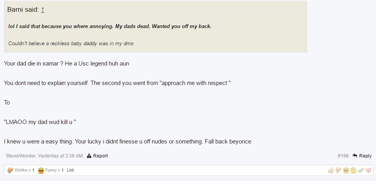The width and height of the screenshot is (376, 184).
Task: Rate the post with eye-roll face
Action: click(x=353, y=170)
